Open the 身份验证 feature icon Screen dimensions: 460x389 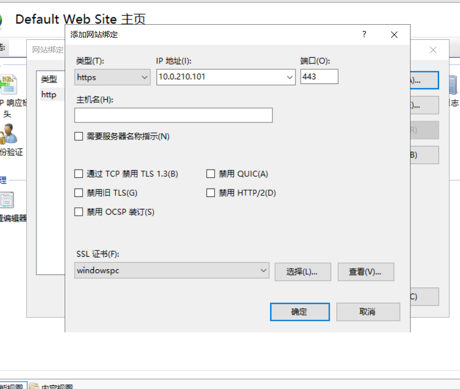pos(9,134)
